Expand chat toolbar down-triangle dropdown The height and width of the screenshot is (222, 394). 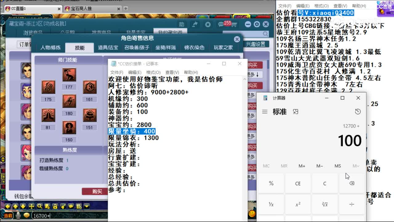[x=87, y=206]
